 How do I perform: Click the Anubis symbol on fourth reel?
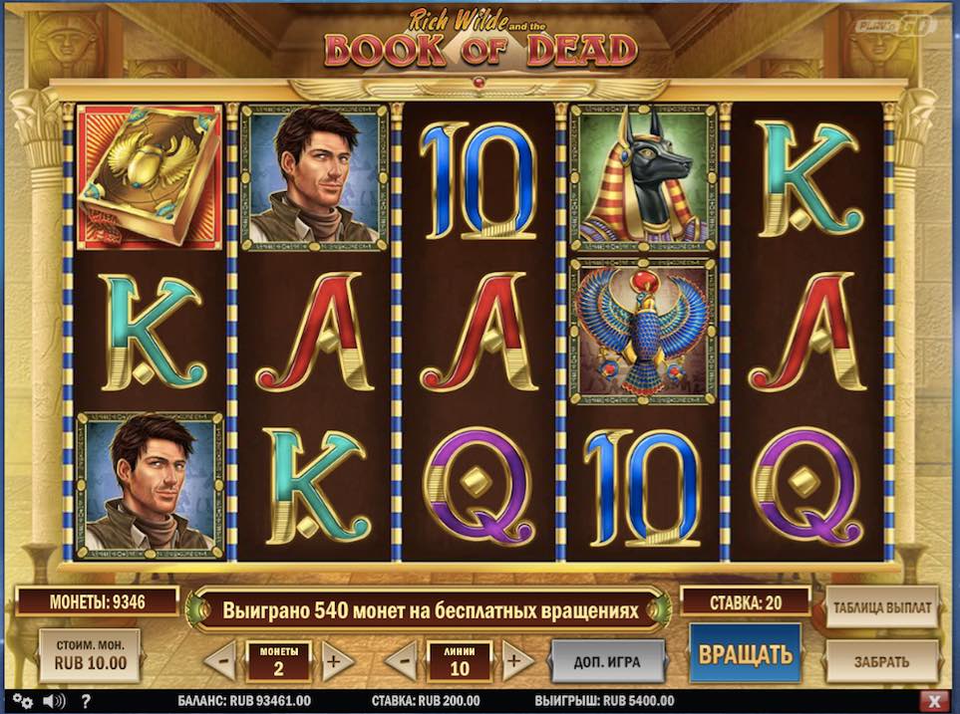click(643, 177)
